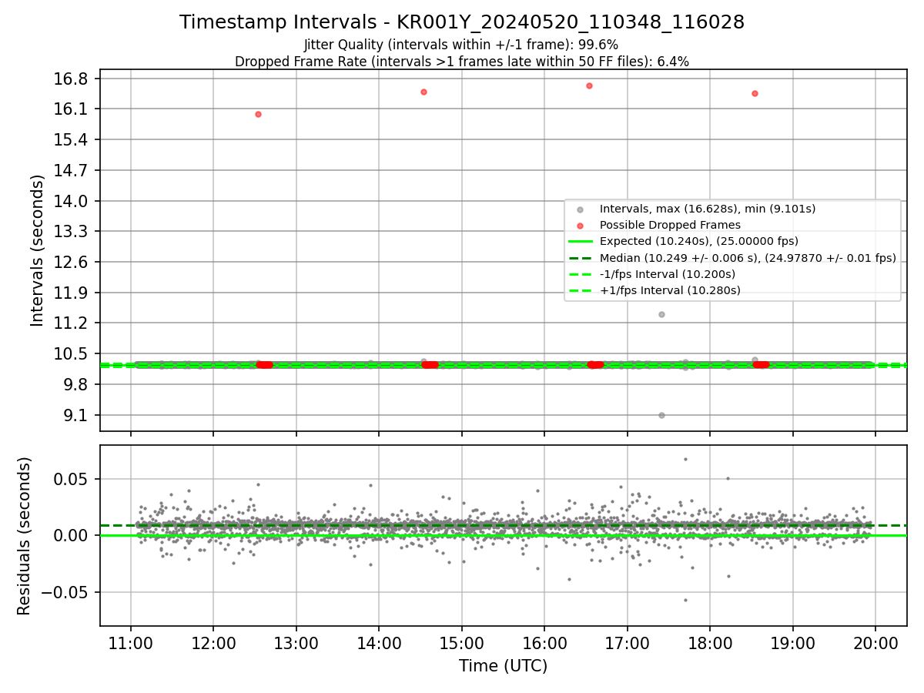Click the lowest residual point below −0.05
Screen dimensions: 924x693
click(685, 600)
